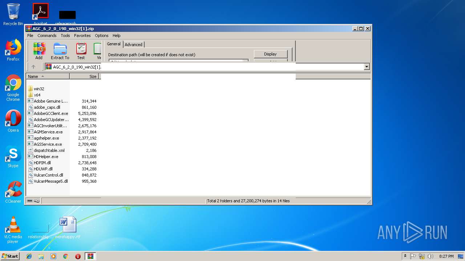Image resolution: width=465 pixels, height=261 pixels.
Task: Open CCleaner desktop shortcut
Action: [13, 192]
